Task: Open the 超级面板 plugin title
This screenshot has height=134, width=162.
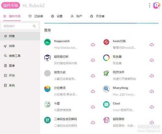Action: tap(119, 119)
